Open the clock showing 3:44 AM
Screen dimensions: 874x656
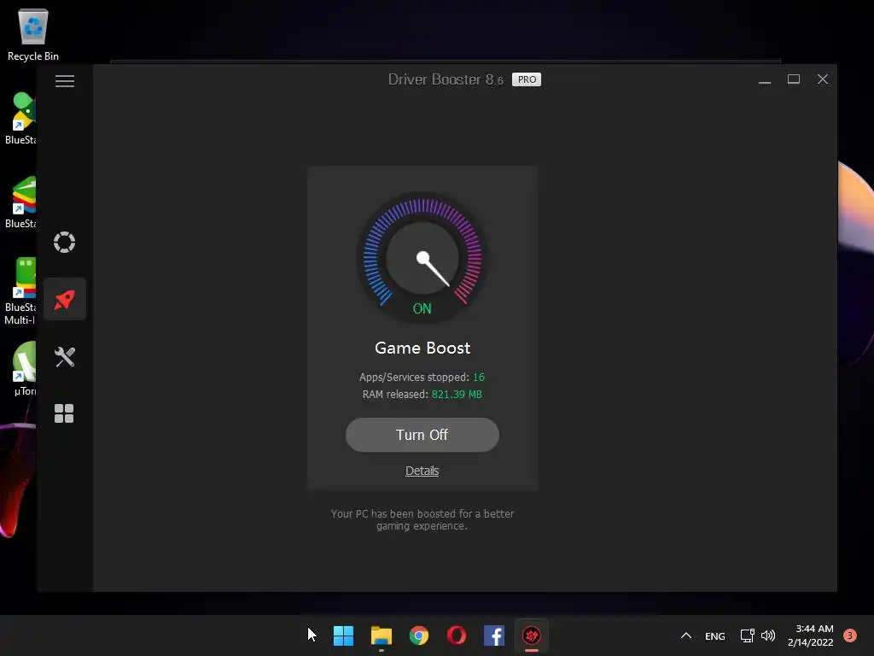pyautogui.click(x=811, y=635)
